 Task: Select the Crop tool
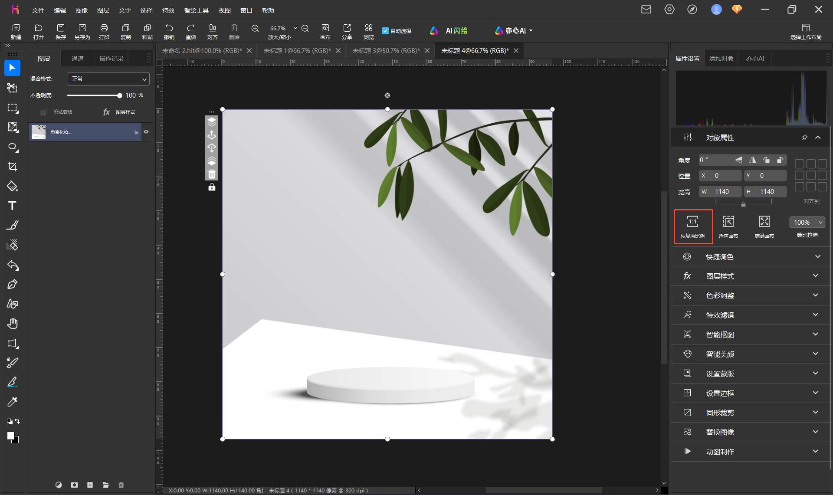point(12,167)
